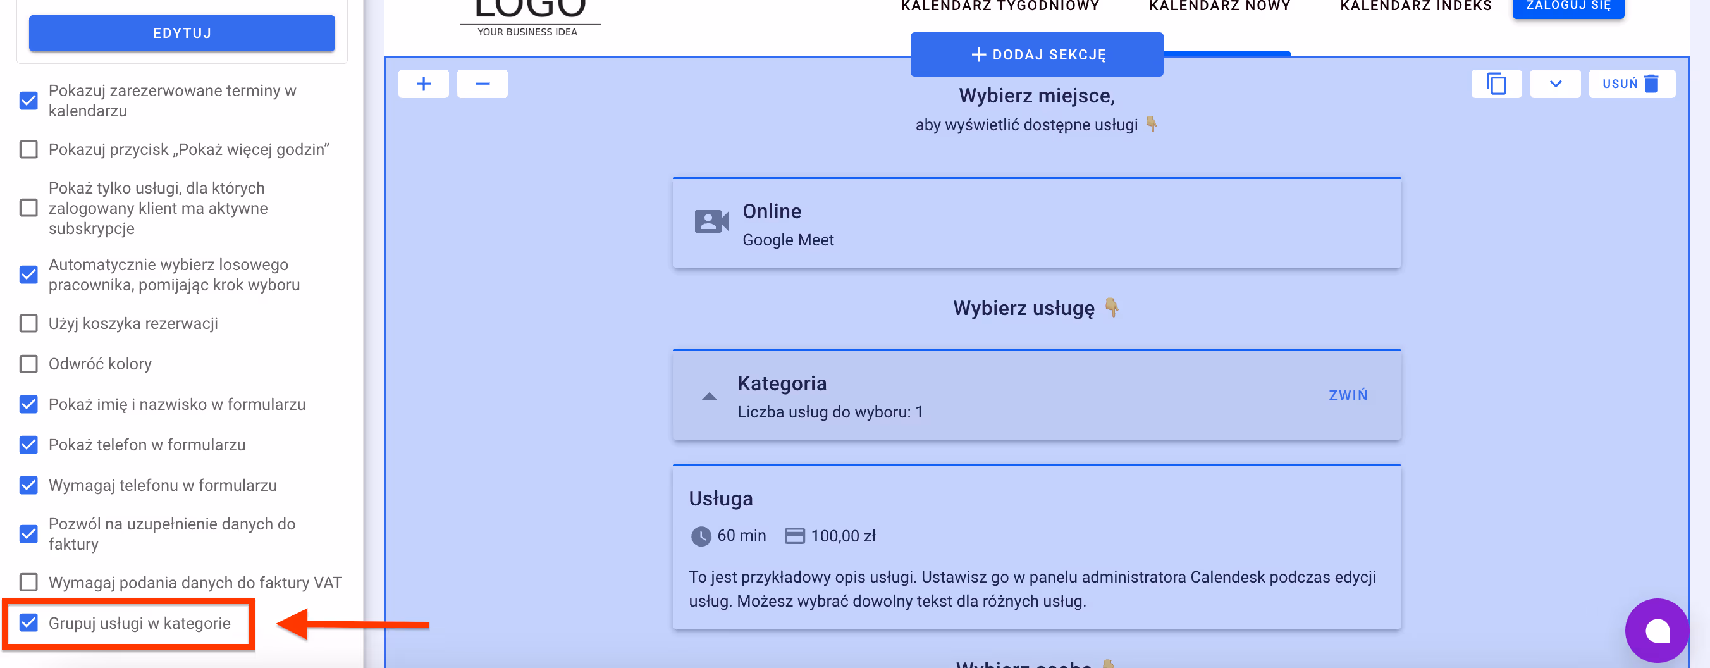The image size is (1710, 668).
Task: Click the plus zoom icon above the section
Action: tap(424, 83)
